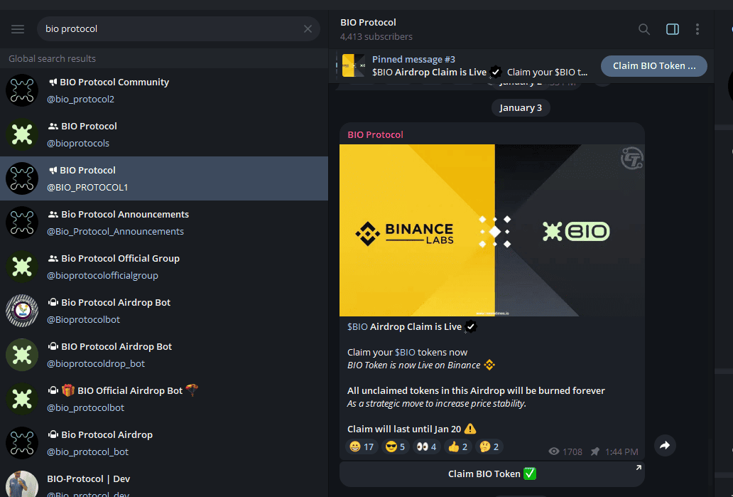Screen dimensions: 733x497
Task: Add the eyes emoji reaction
Action: pyautogui.click(x=426, y=447)
